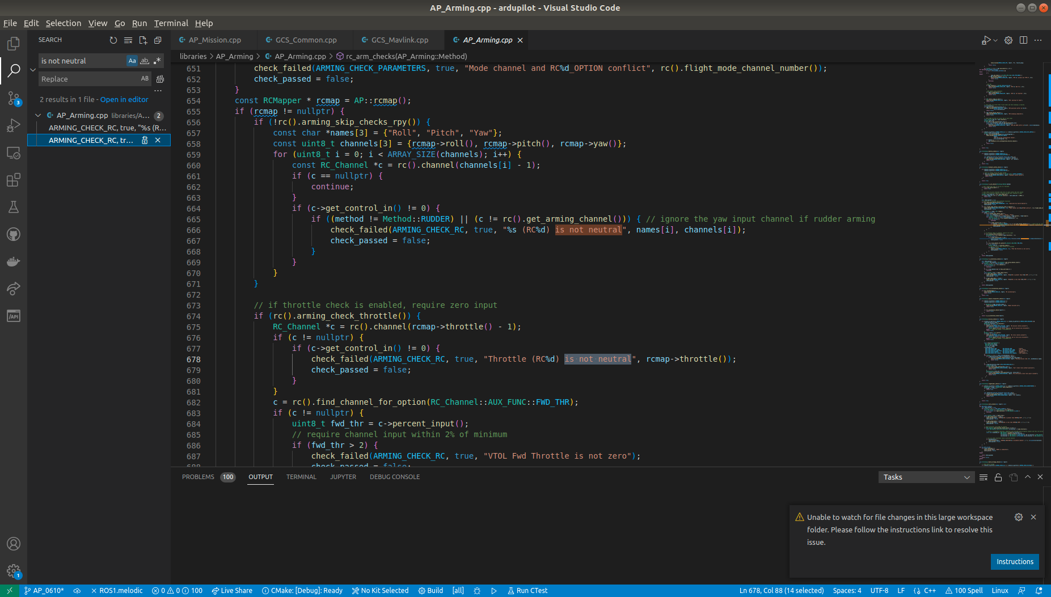Switch to the GCS_Mavlink.cpp tab

pos(399,40)
